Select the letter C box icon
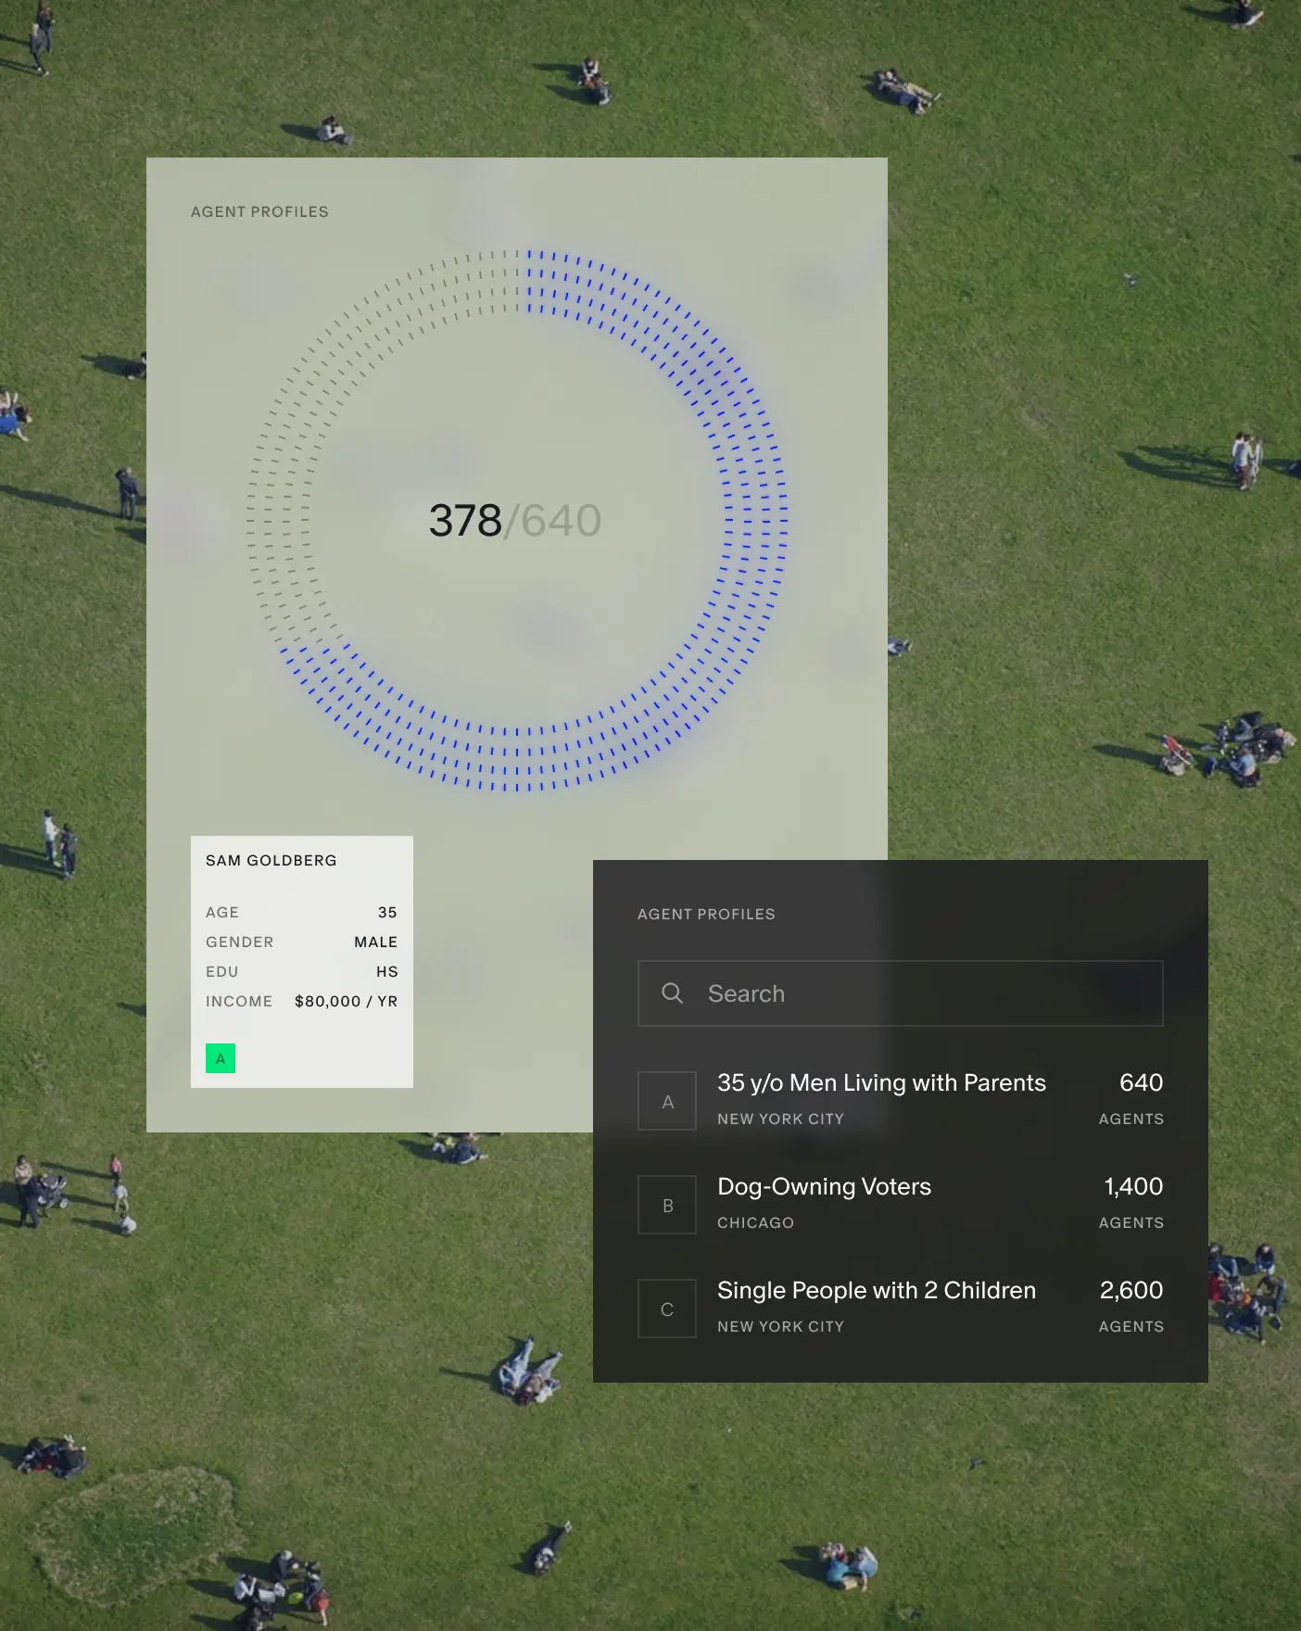The width and height of the screenshot is (1301, 1631). pos(667,1309)
